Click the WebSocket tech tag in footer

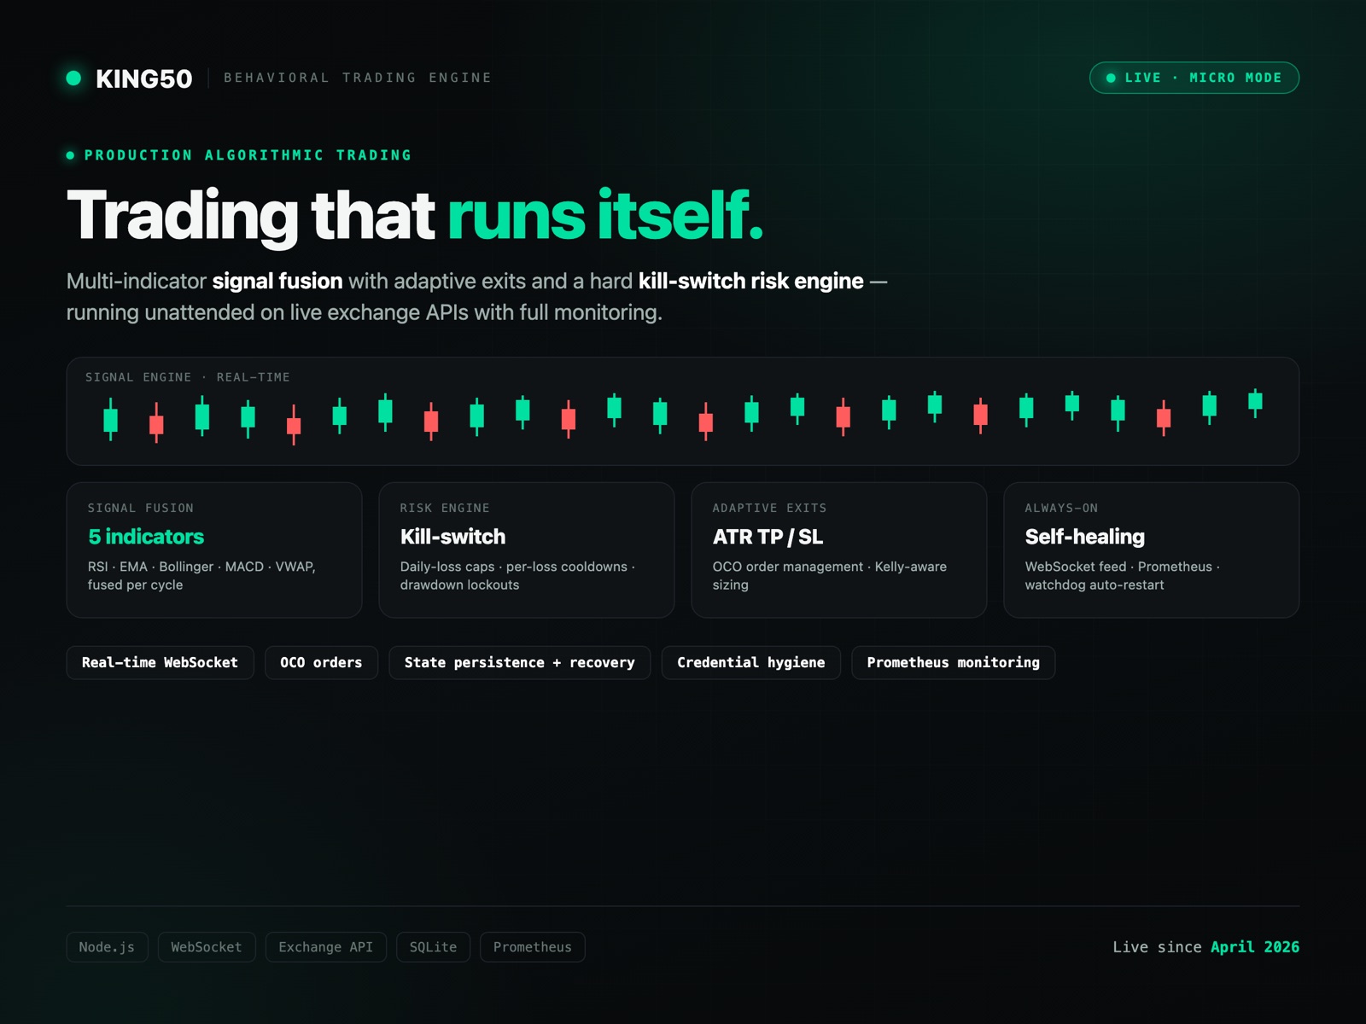pos(207,947)
